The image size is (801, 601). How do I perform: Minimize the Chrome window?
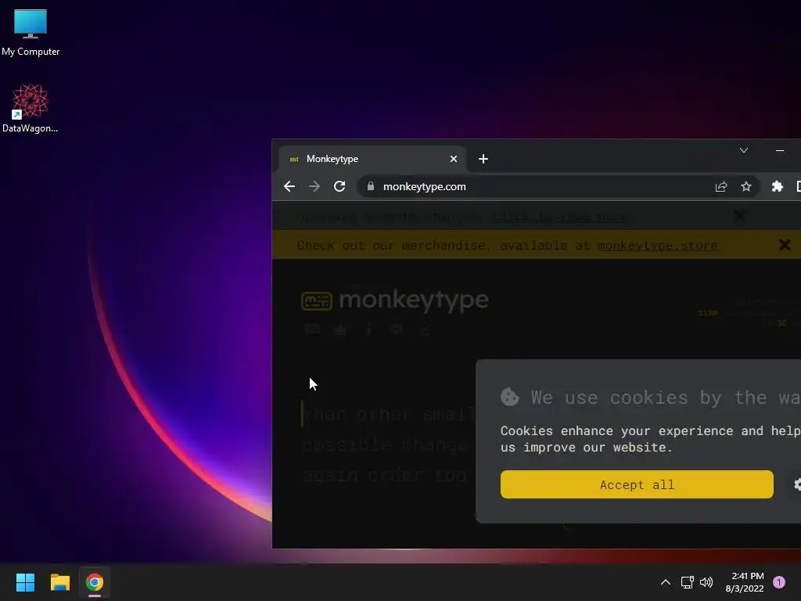780,150
